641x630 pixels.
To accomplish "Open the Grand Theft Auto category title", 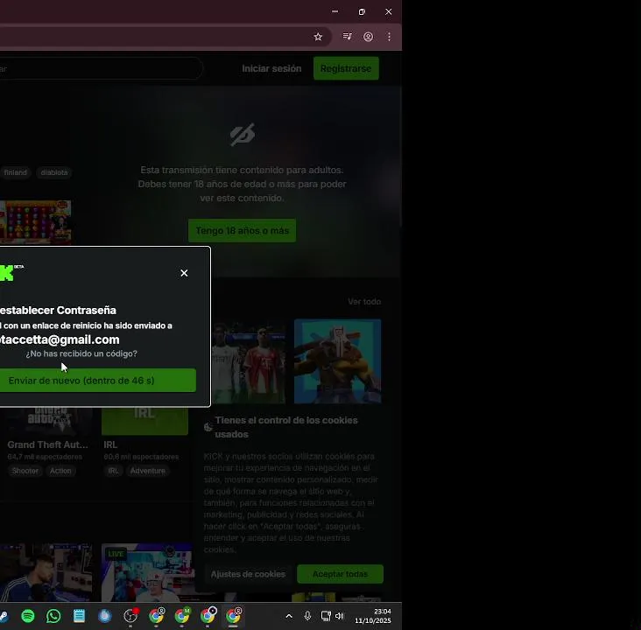I will 48,444.
